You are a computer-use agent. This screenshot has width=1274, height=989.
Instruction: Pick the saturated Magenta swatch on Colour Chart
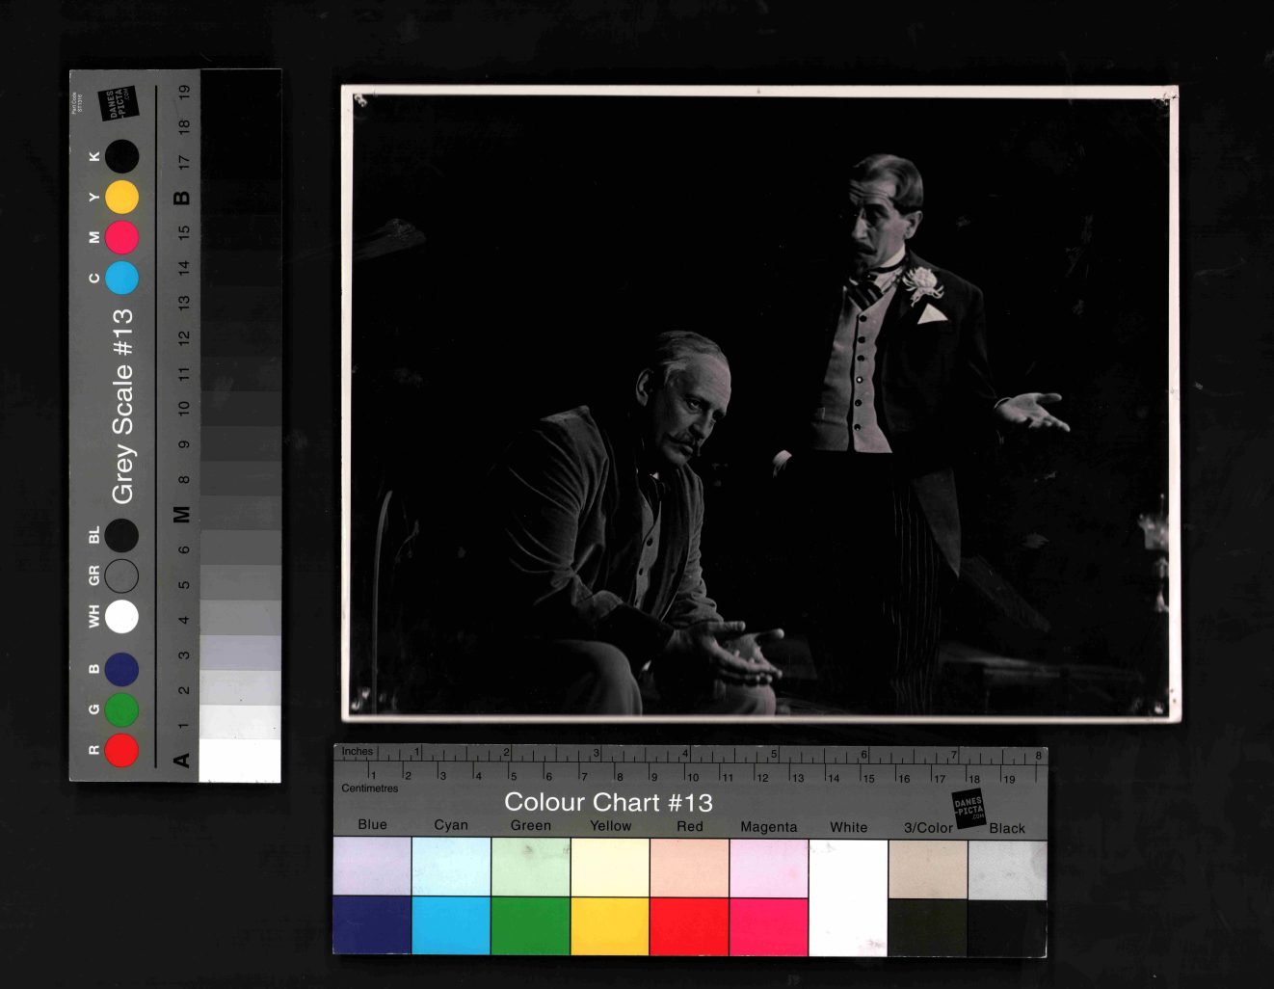pyautogui.click(x=768, y=925)
